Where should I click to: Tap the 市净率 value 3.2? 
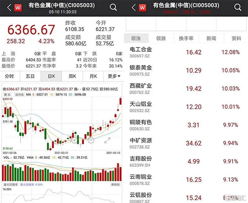(x=78, y=66)
